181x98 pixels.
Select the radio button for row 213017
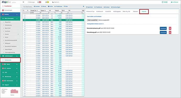pyautogui.click(x=25, y=81)
